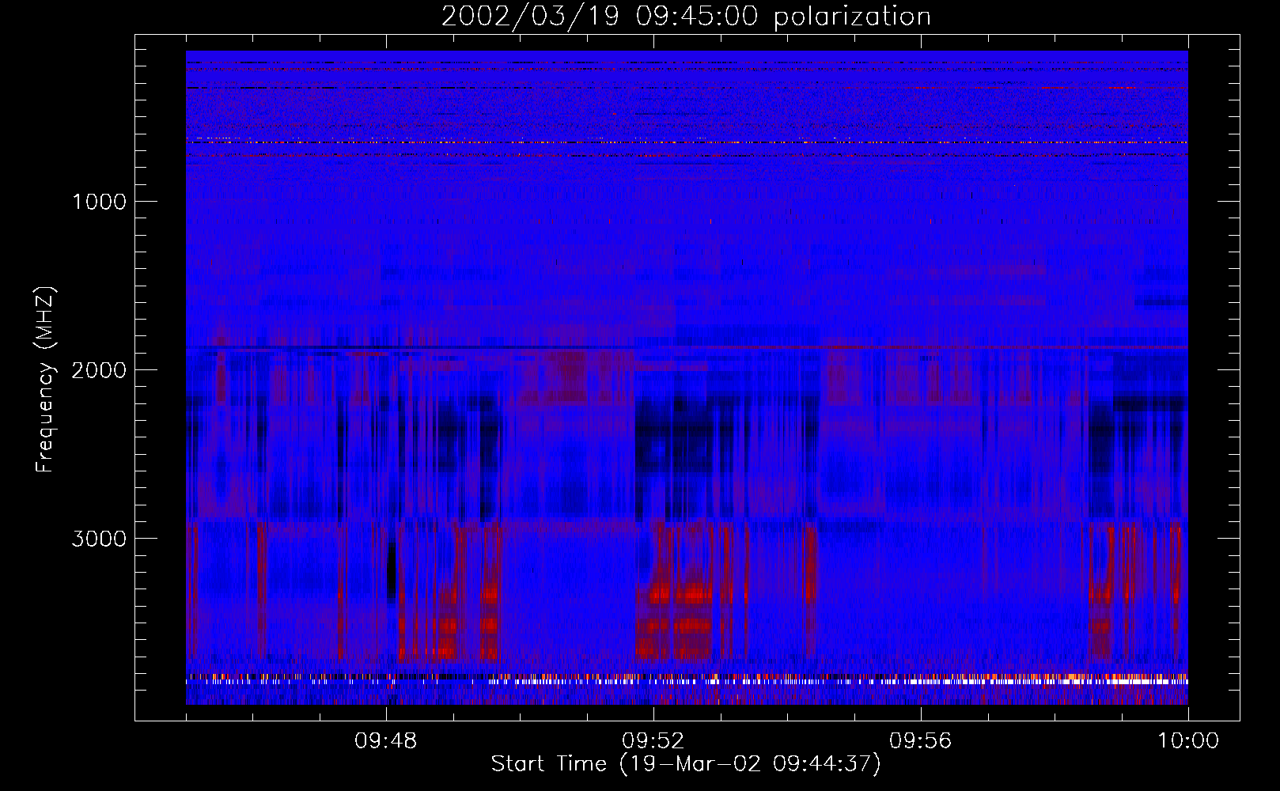Click the 09:56 time tick label

coord(921,741)
